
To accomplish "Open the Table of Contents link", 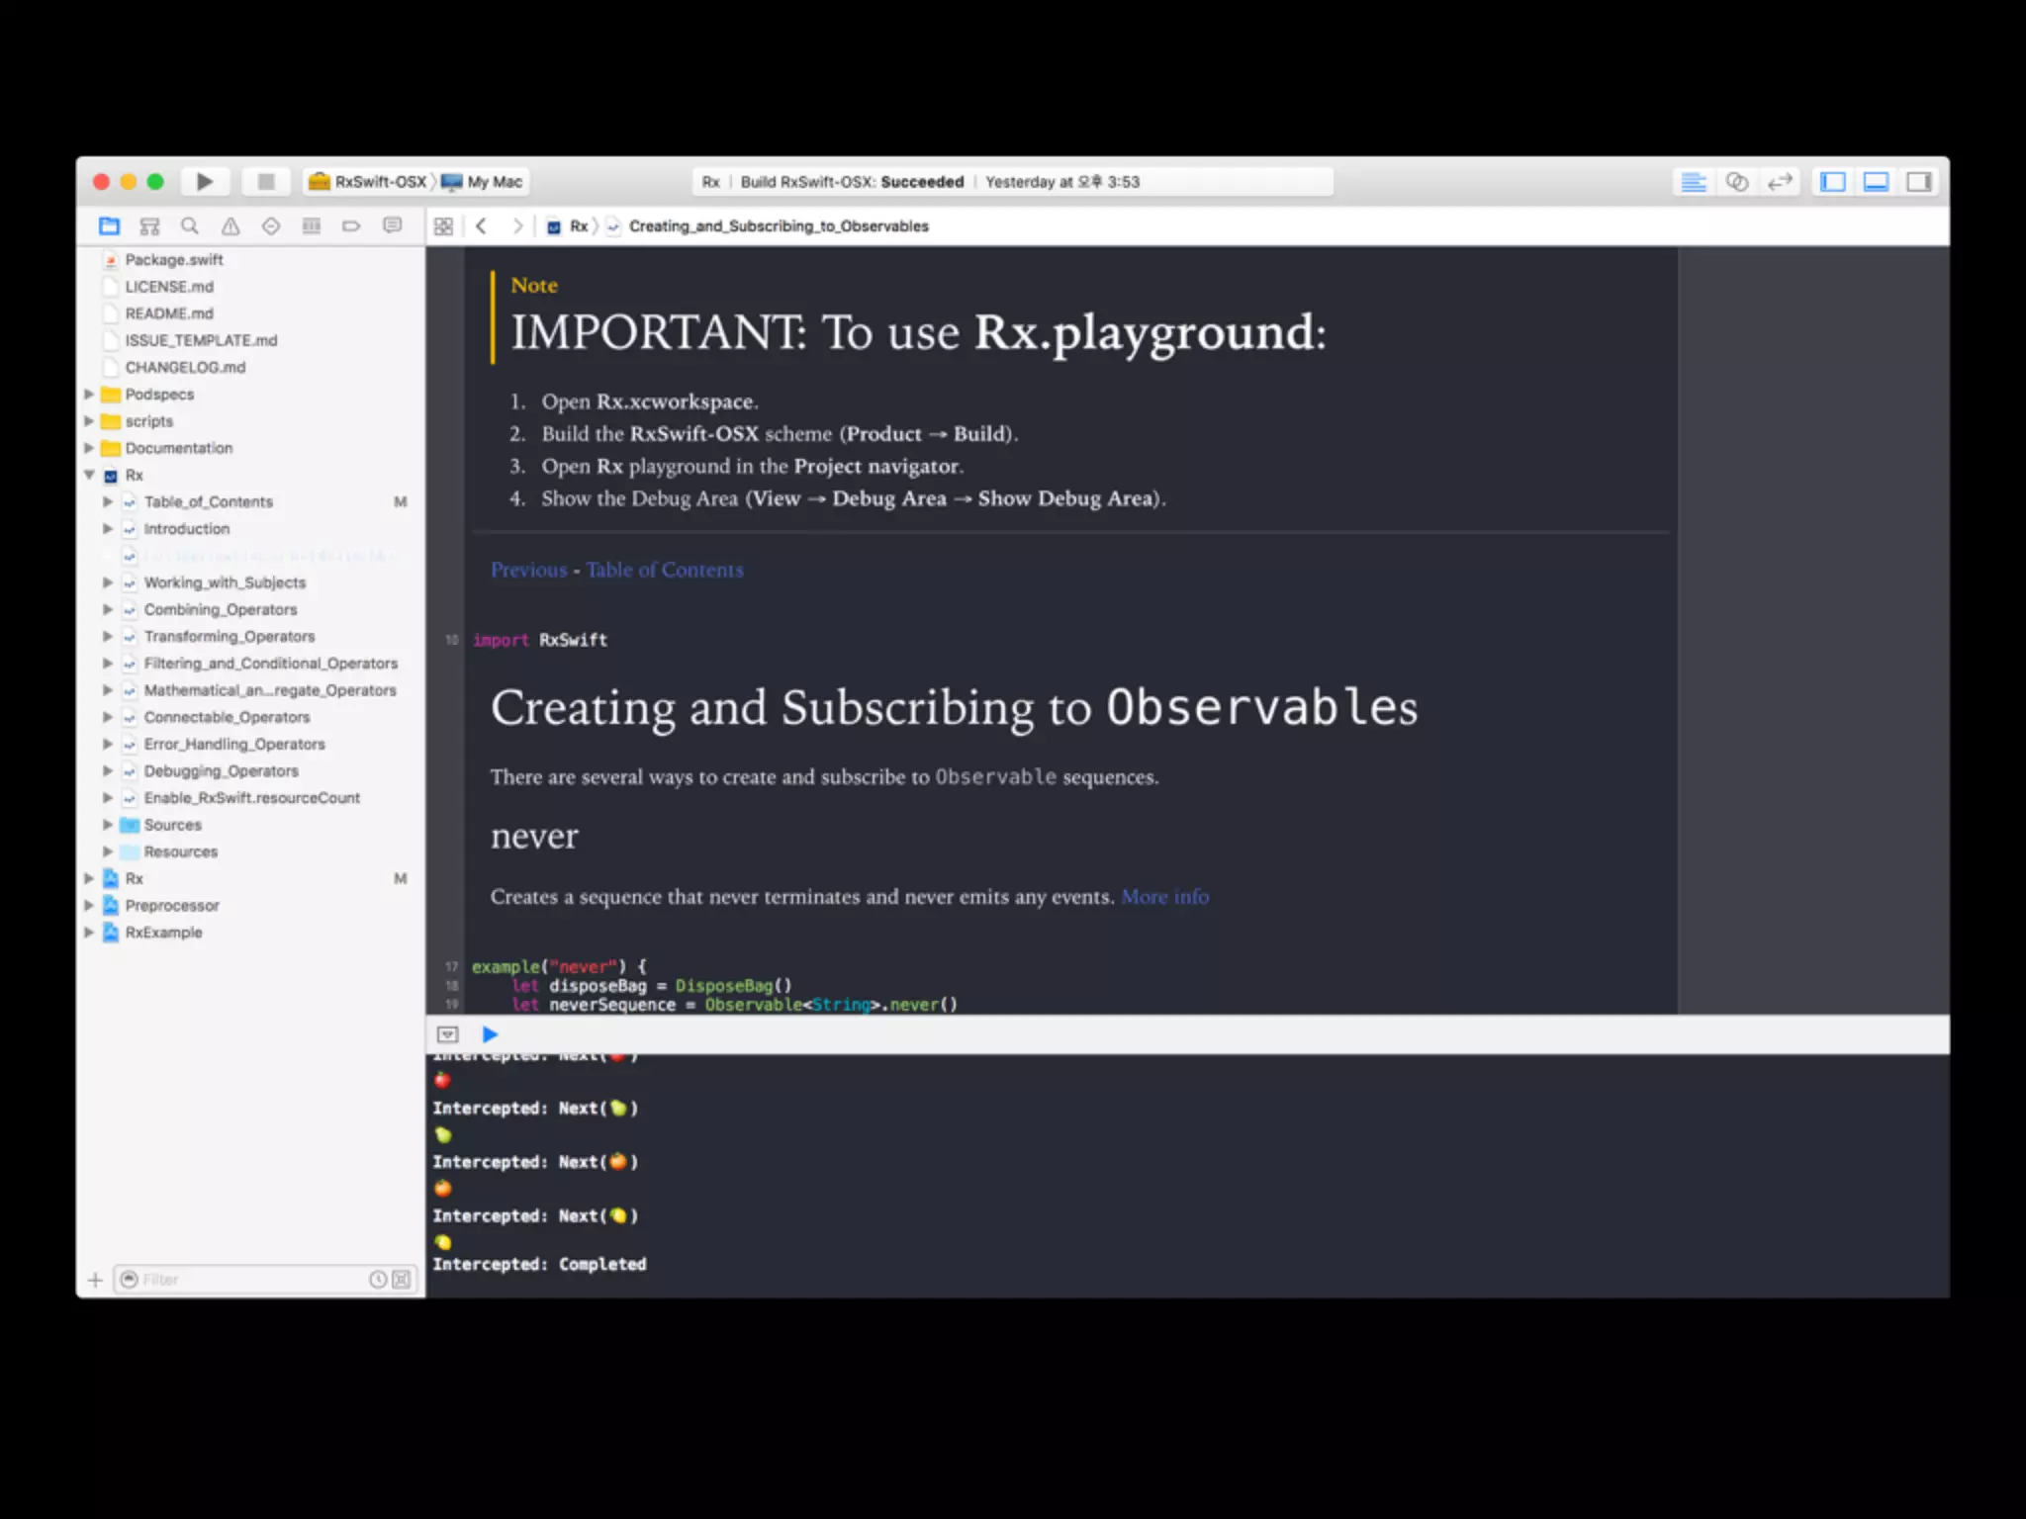I will 664,571.
